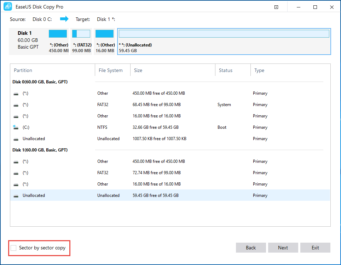This screenshot has height=265, width=341.
Task: Click drive icon of 59.45 GB Unallocated row
Action: click(x=16, y=195)
